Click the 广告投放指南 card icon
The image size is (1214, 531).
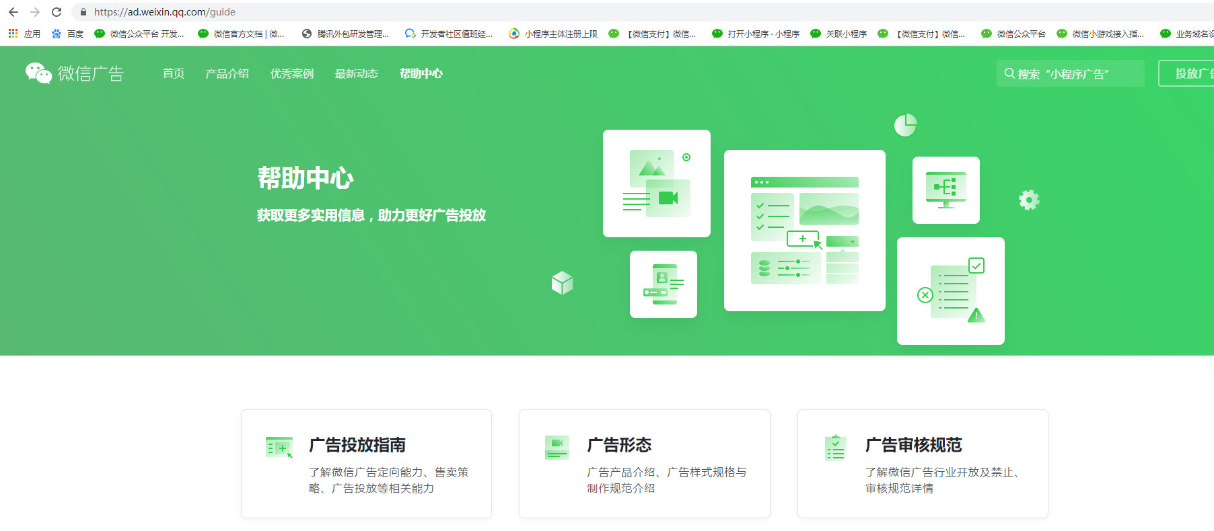tap(279, 447)
